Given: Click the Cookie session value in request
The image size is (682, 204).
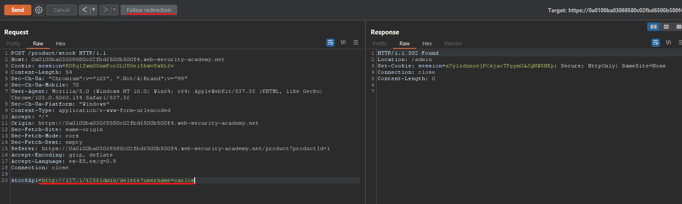Looking at the screenshot, I should click(120, 66).
